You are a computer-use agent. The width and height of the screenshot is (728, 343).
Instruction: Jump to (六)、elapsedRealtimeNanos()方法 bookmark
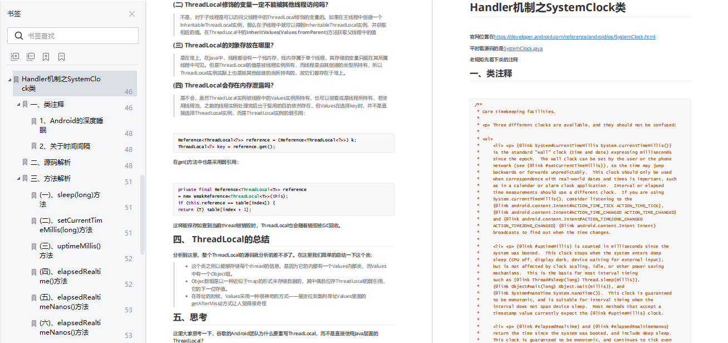click(70, 327)
